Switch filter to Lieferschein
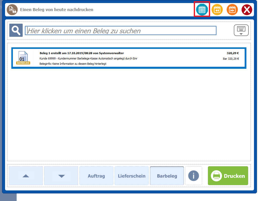This screenshot has width=258, height=201. click(x=132, y=176)
